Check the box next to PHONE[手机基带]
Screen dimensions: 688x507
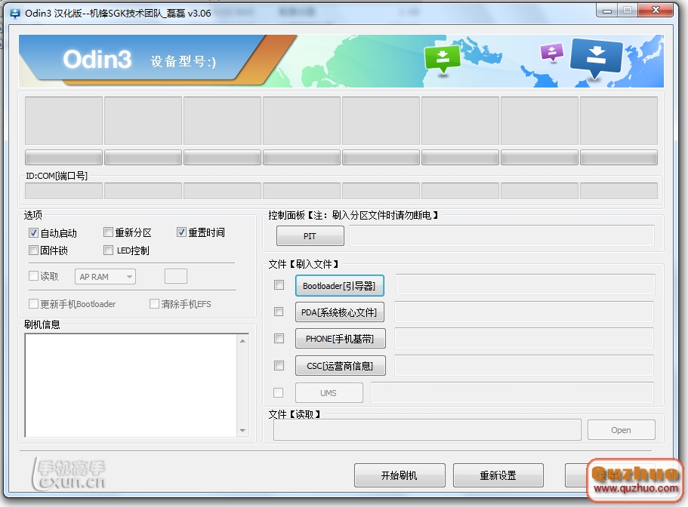click(x=279, y=338)
